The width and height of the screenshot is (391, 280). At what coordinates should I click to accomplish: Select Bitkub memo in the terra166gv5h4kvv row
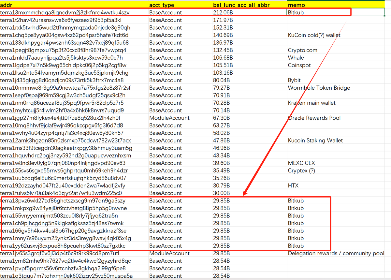(336, 230)
